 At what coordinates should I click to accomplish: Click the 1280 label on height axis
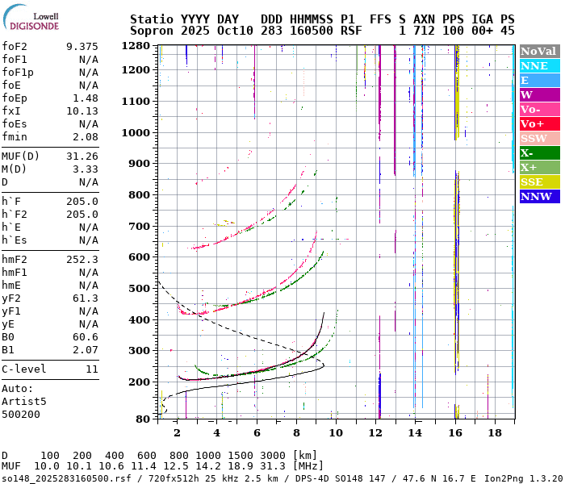coord(136,47)
